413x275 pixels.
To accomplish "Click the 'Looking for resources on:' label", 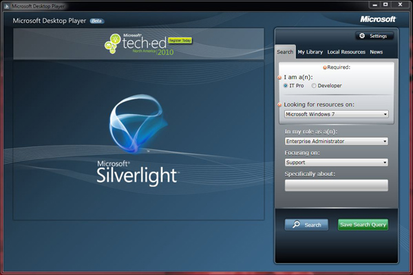I will (x=319, y=104).
